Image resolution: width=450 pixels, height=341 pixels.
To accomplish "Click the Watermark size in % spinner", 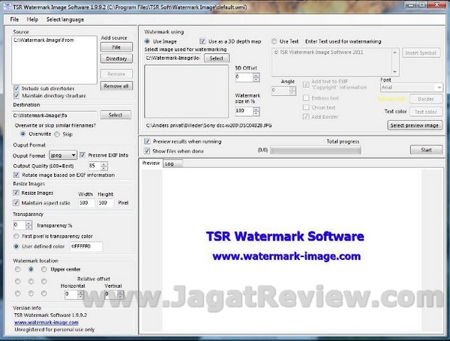I will tap(256, 110).
